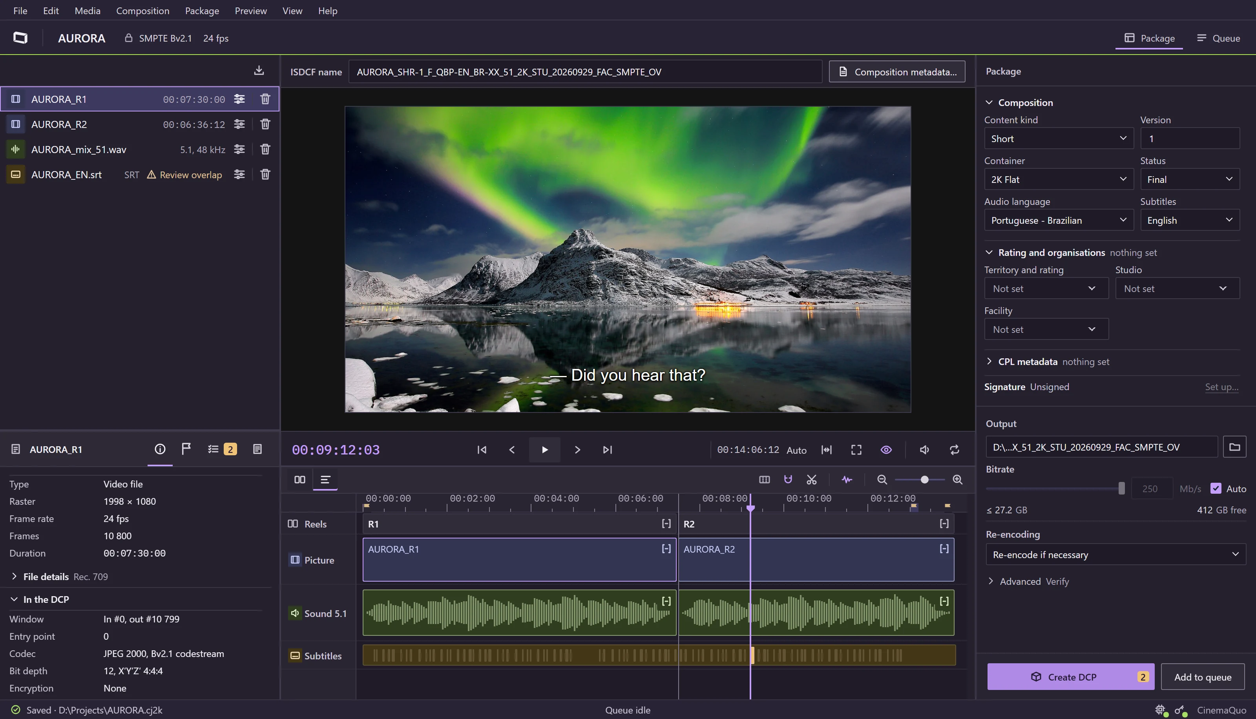Browse for output folder
Image resolution: width=1256 pixels, height=719 pixels.
(x=1234, y=447)
